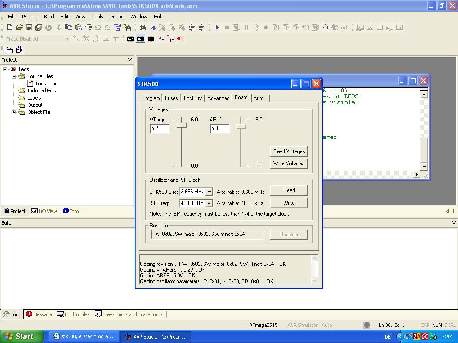Click the Assemble and Run icon
The image size is (458, 343).
19,50
